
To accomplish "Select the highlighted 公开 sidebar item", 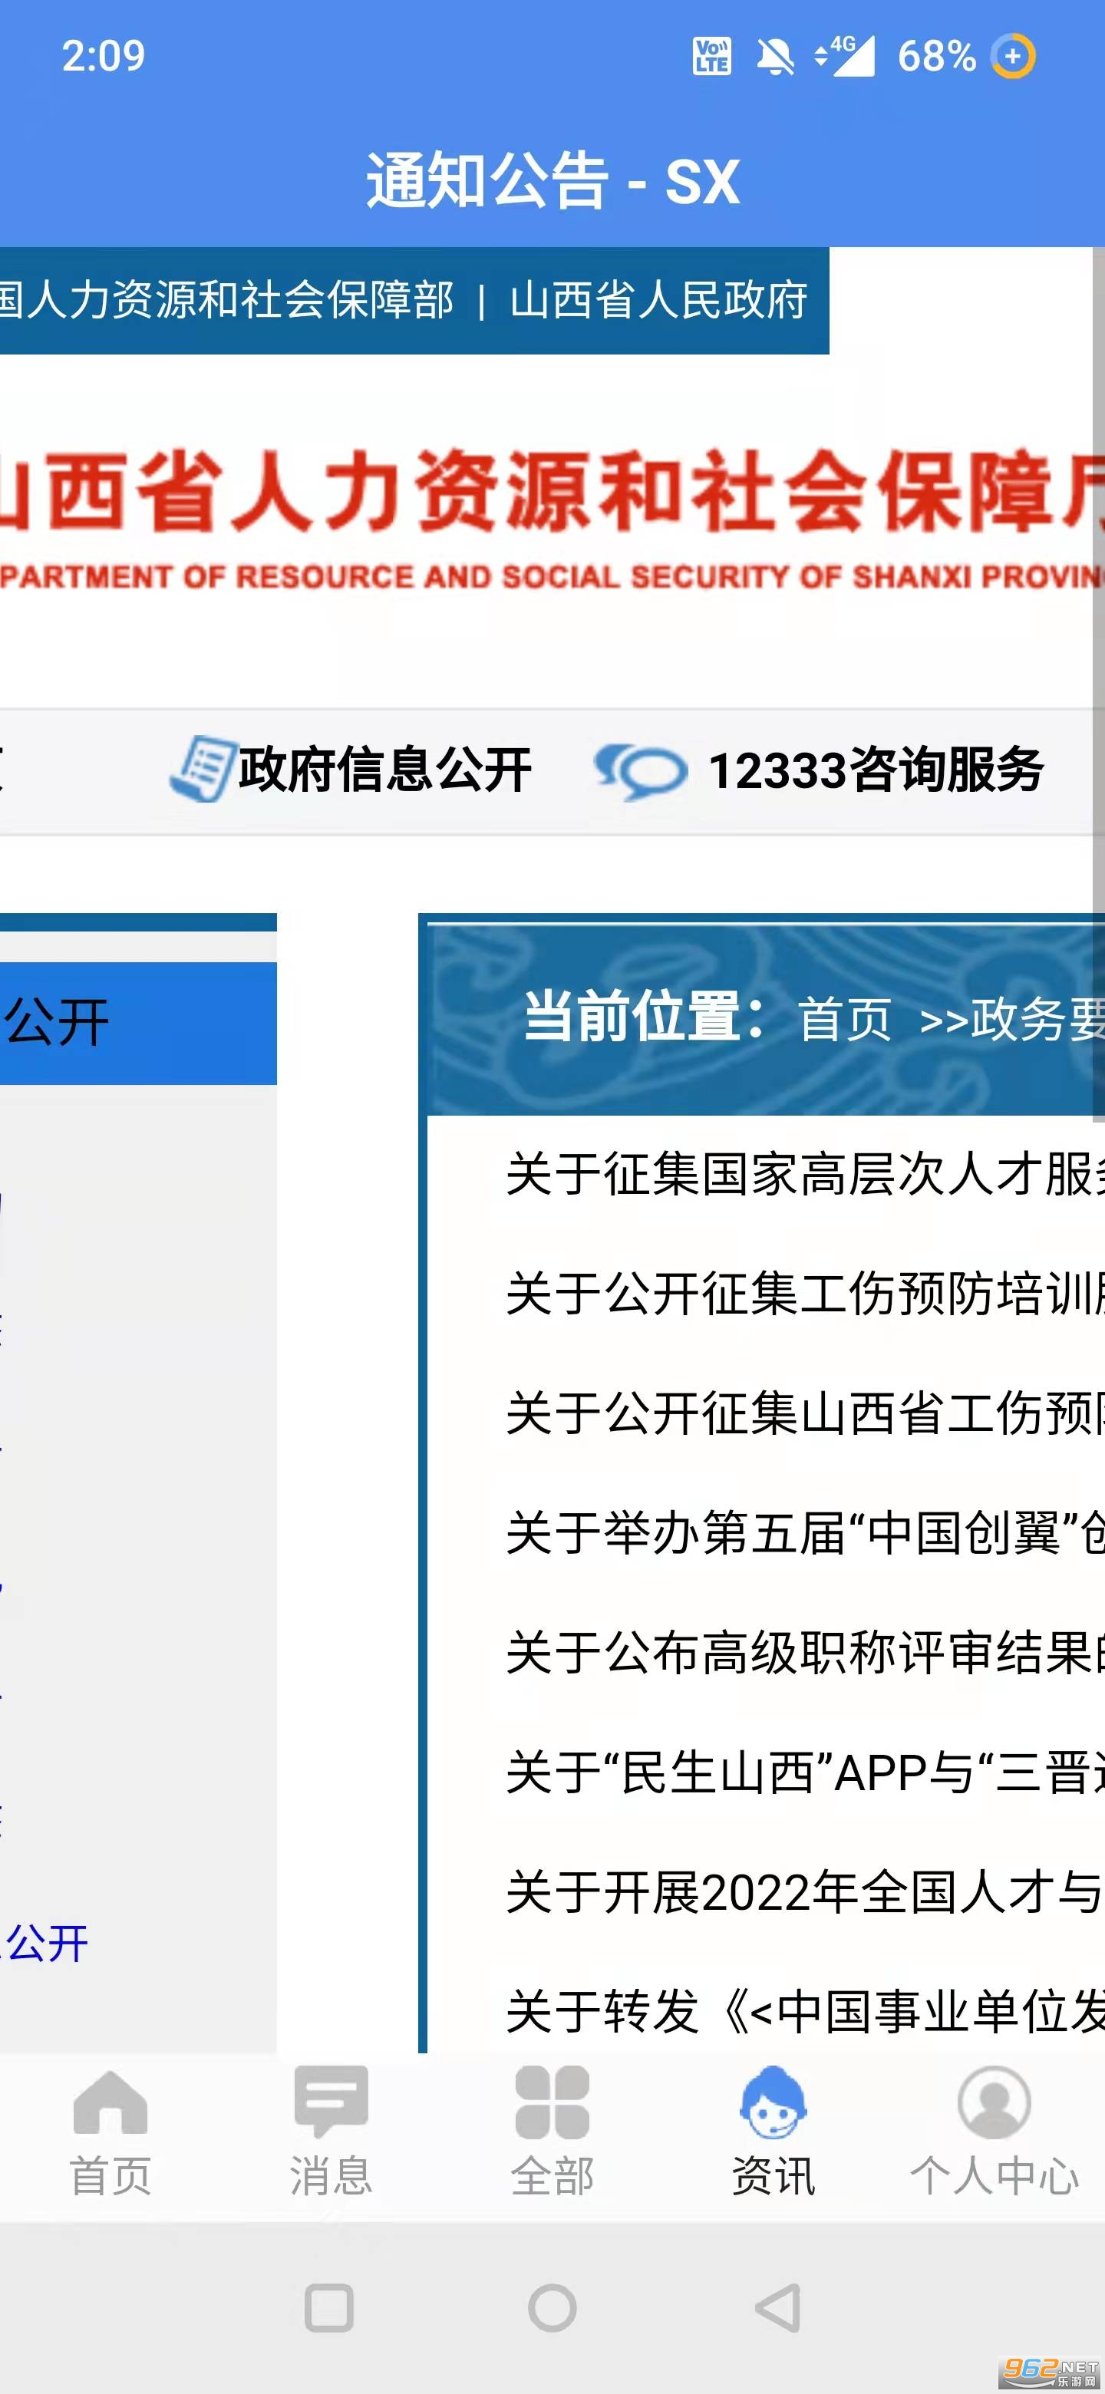I will tap(138, 1024).
